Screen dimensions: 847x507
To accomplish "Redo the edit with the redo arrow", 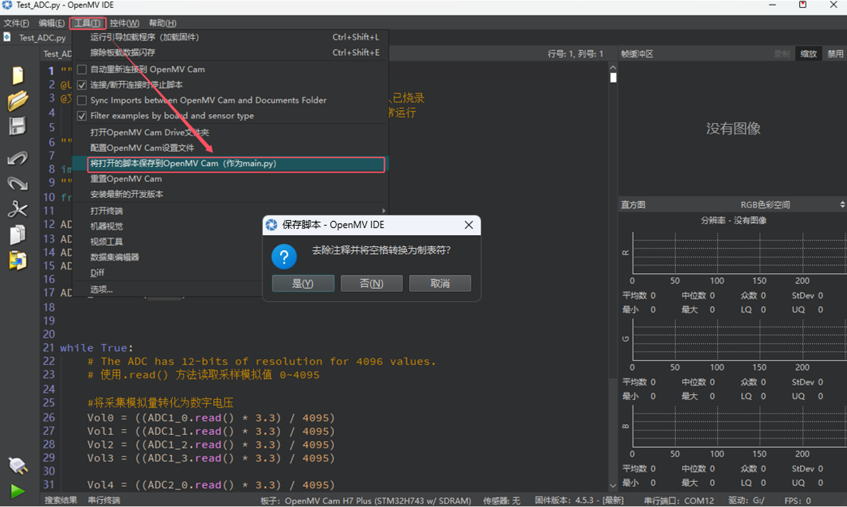I will point(18,183).
